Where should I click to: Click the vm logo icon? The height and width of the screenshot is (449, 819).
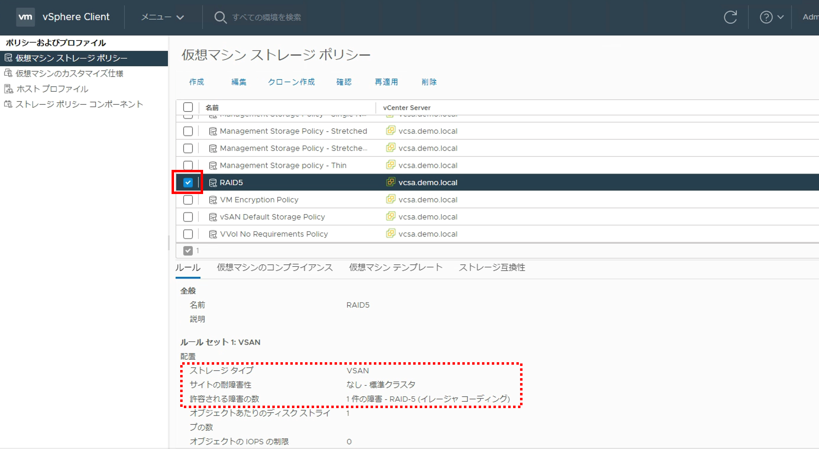click(25, 17)
